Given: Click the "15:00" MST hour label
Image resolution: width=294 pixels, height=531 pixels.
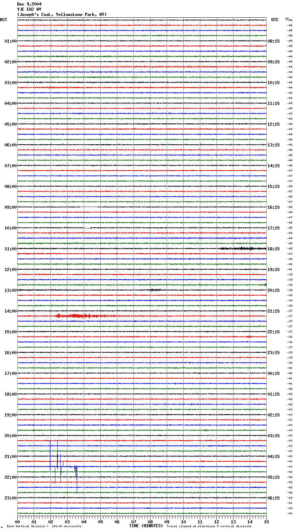Looking at the screenshot, I should [x=11, y=332].
